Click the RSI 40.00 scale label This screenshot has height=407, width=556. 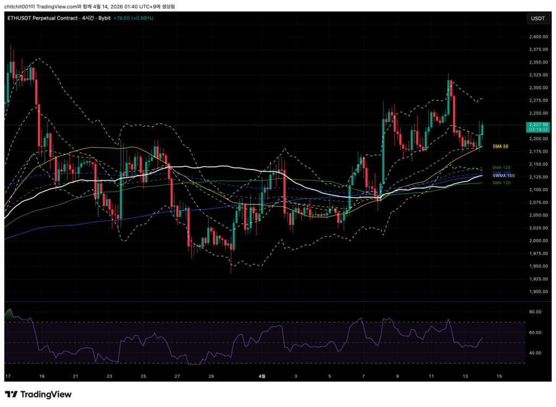pos(535,353)
